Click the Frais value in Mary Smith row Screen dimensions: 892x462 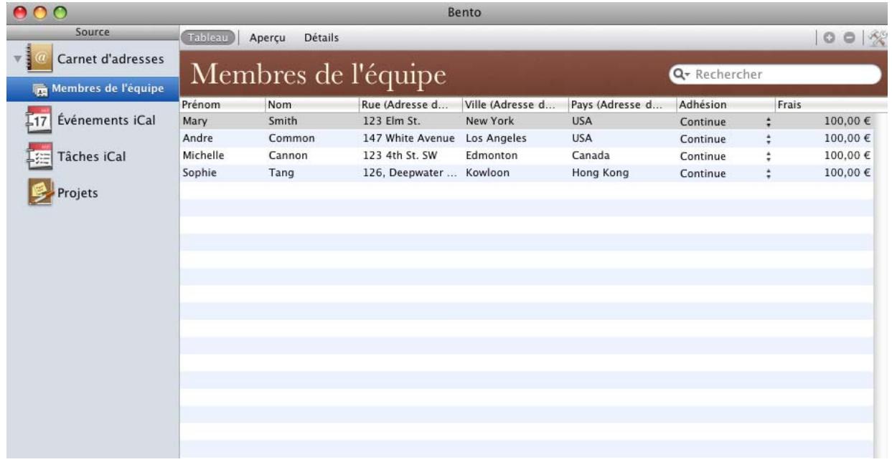pos(847,122)
